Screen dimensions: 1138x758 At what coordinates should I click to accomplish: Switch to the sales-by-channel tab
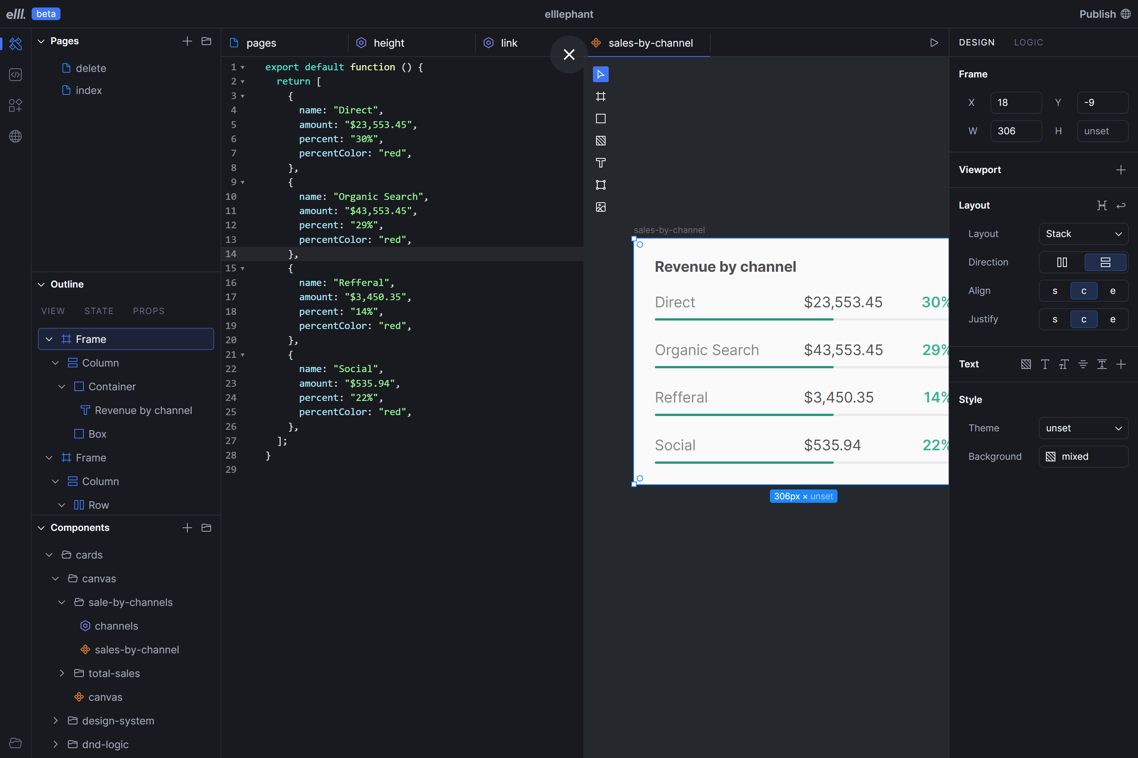649,43
